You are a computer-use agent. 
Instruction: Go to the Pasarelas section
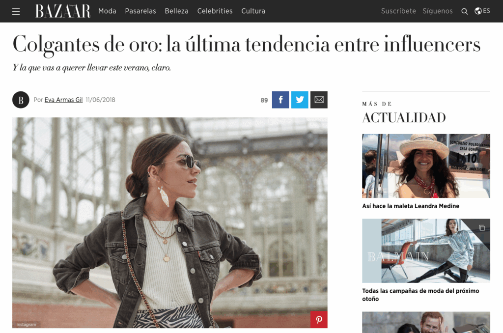[x=140, y=11]
